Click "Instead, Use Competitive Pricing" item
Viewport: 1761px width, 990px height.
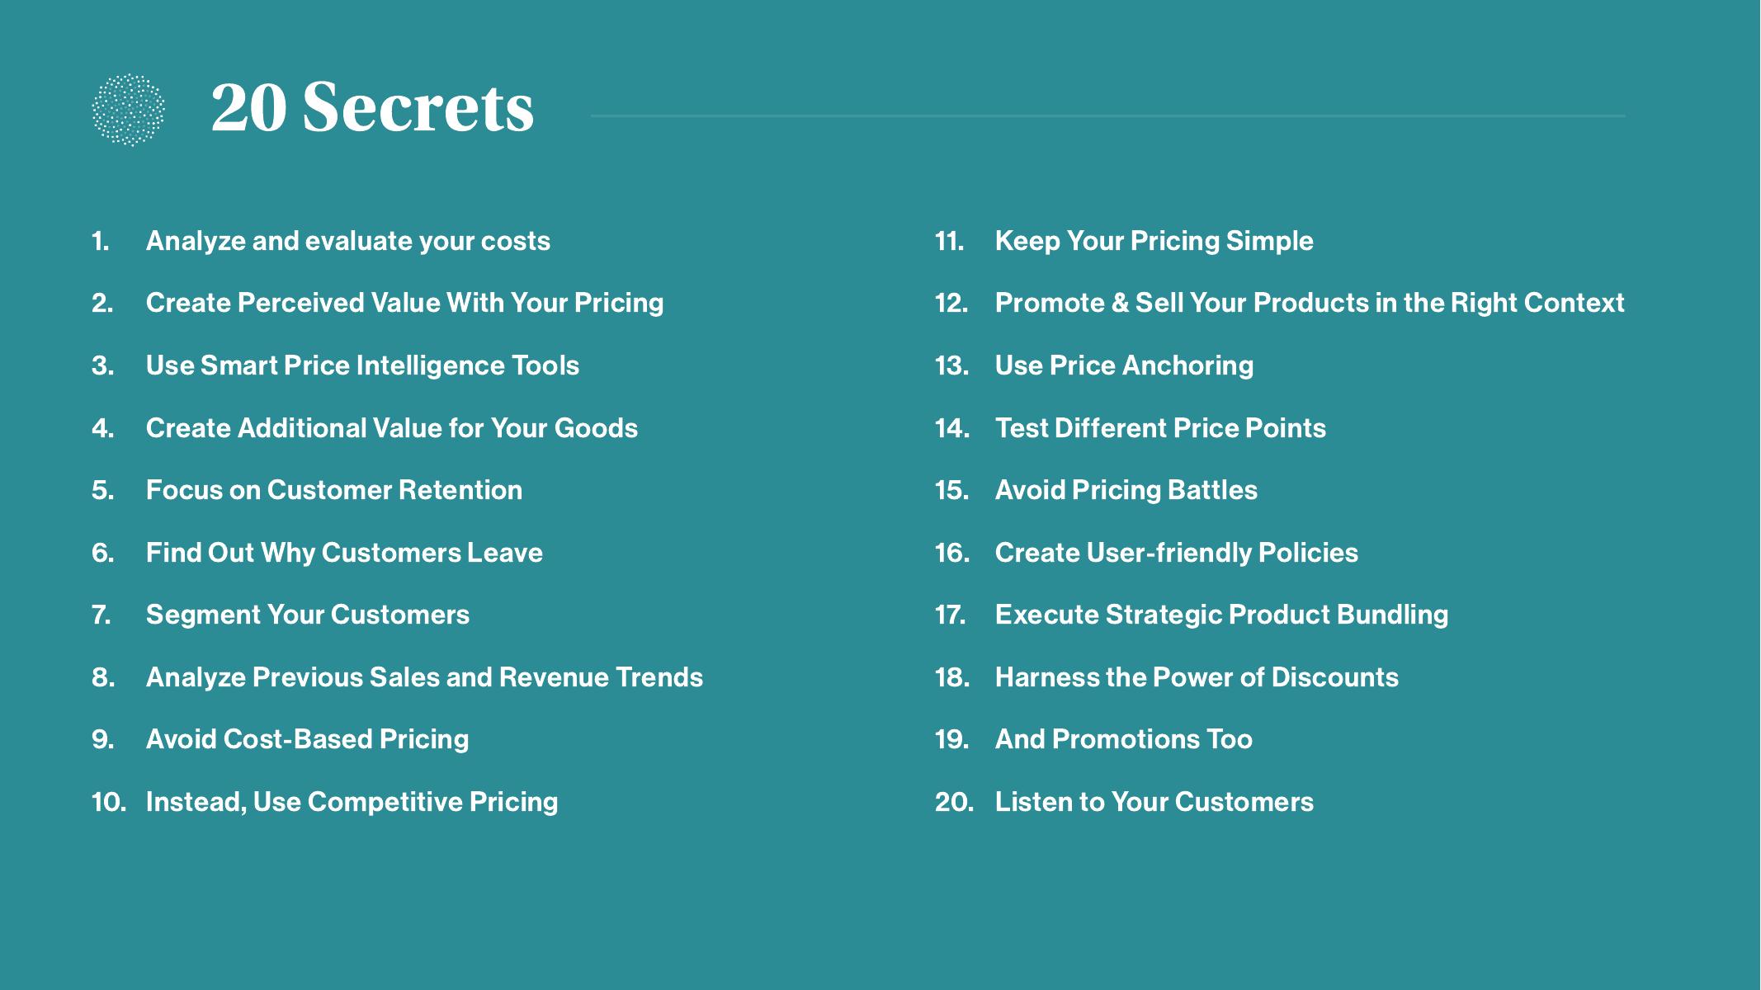pyautogui.click(x=352, y=802)
